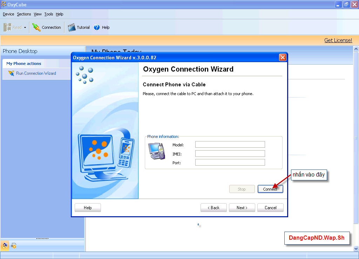
Task: Click the Port input field
Action: click(230, 162)
